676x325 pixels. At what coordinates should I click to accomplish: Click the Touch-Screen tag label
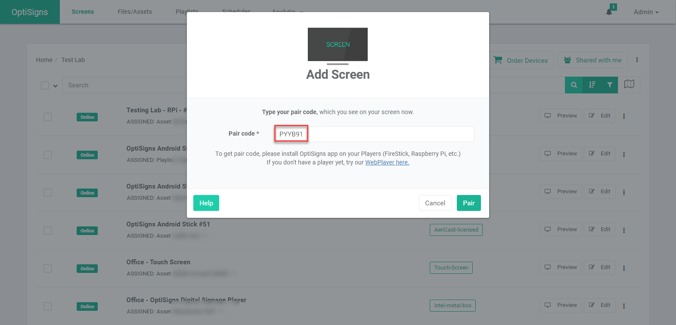click(x=451, y=268)
